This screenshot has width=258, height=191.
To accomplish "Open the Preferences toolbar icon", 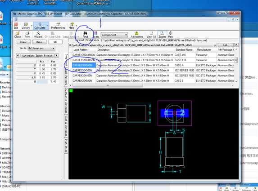I will pyautogui.click(x=58, y=26).
